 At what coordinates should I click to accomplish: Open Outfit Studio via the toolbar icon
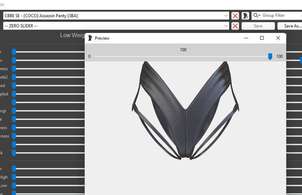click(x=245, y=16)
